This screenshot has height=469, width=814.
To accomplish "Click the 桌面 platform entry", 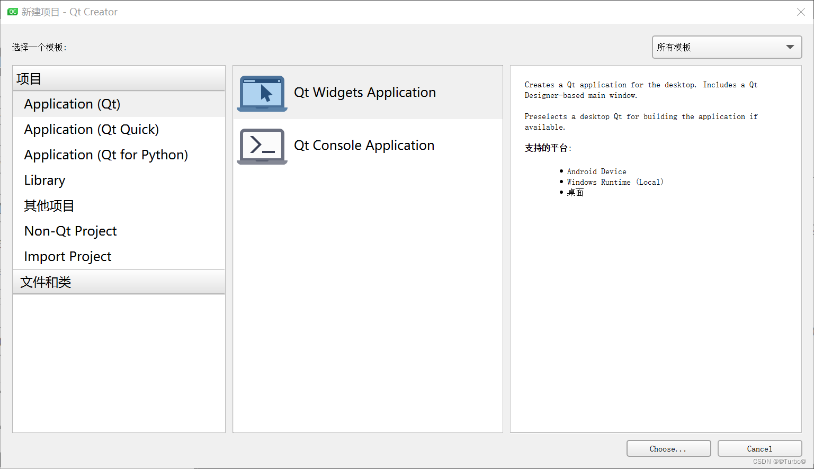I will tap(575, 193).
